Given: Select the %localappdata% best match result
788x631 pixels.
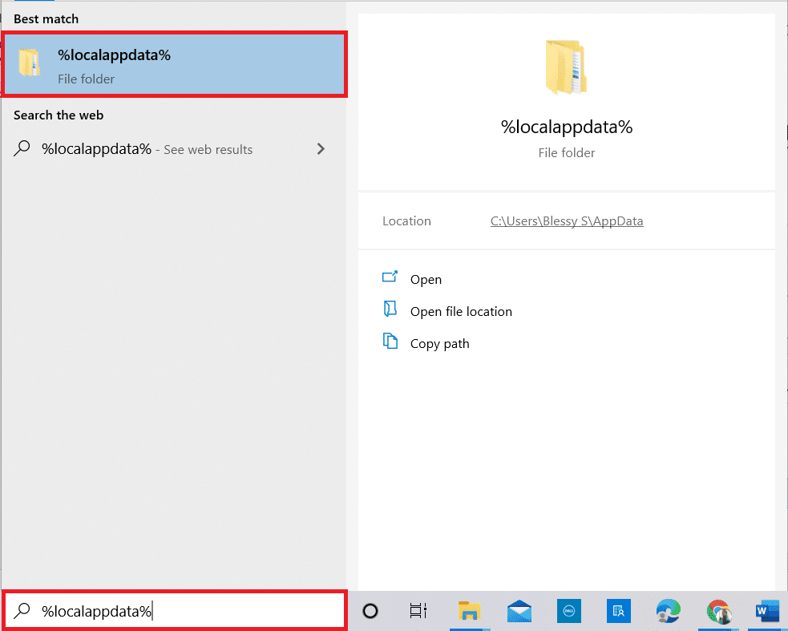Looking at the screenshot, I should coord(175,66).
